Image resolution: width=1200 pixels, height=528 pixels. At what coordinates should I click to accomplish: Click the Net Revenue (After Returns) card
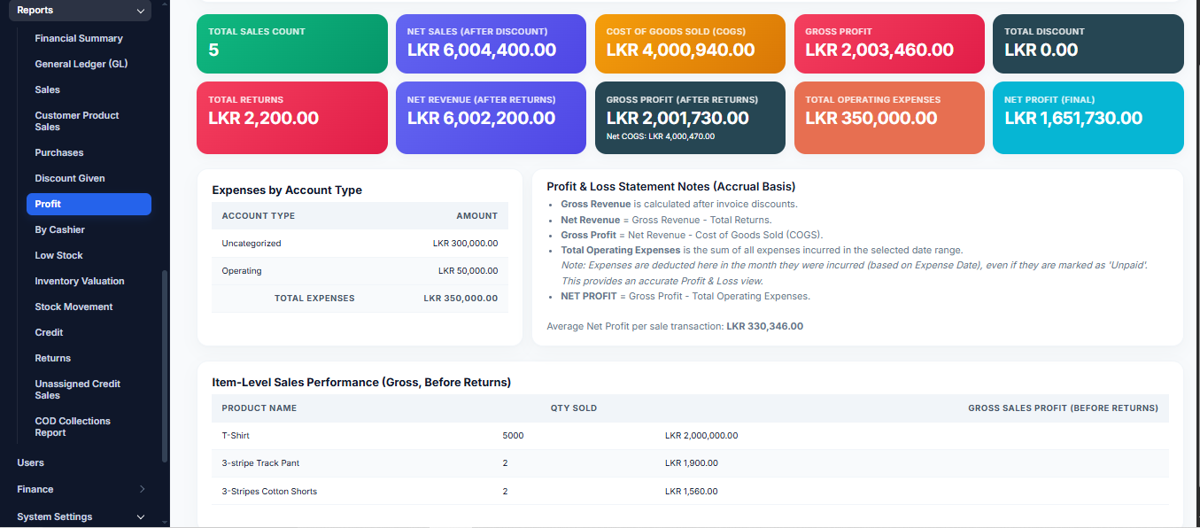(x=492, y=118)
